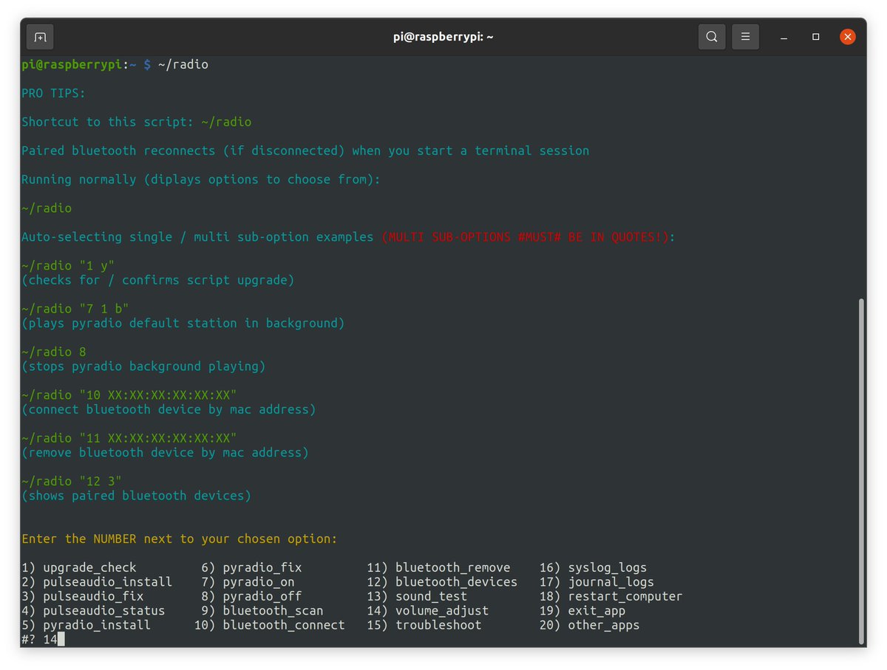Click "plays pyradio default station" text

click(183, 323)
